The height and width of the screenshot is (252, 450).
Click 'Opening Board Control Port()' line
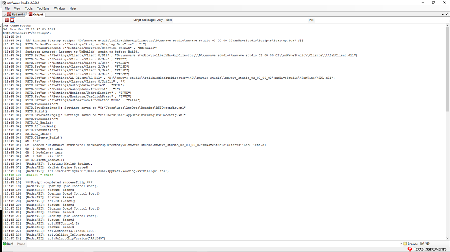pos(51,193)
